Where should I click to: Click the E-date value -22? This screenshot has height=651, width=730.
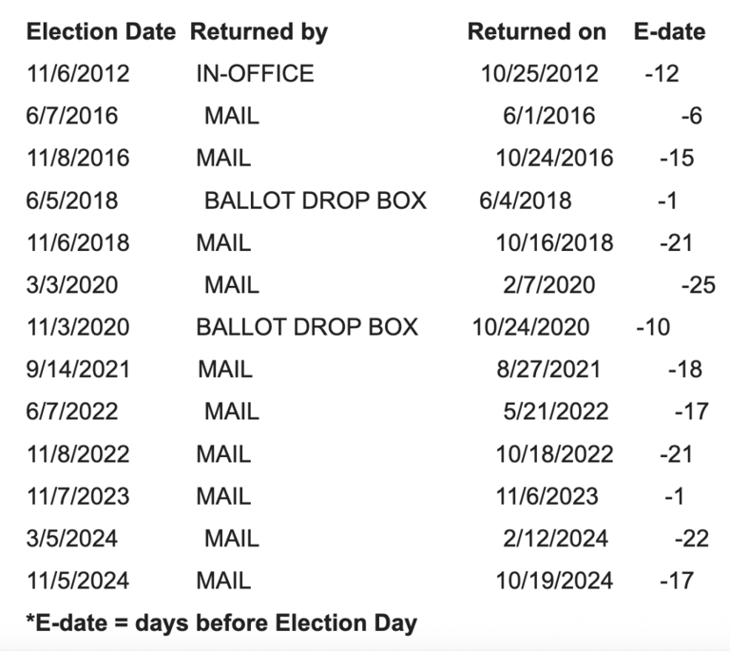click(x=691, y=539)
